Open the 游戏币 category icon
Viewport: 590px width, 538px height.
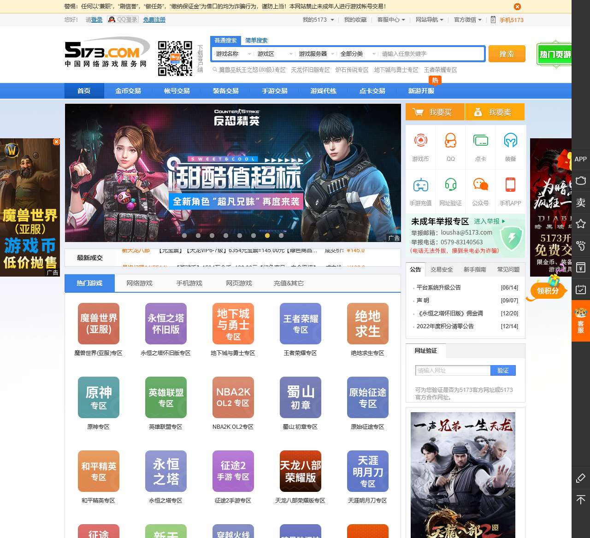[x=420, y=140]
